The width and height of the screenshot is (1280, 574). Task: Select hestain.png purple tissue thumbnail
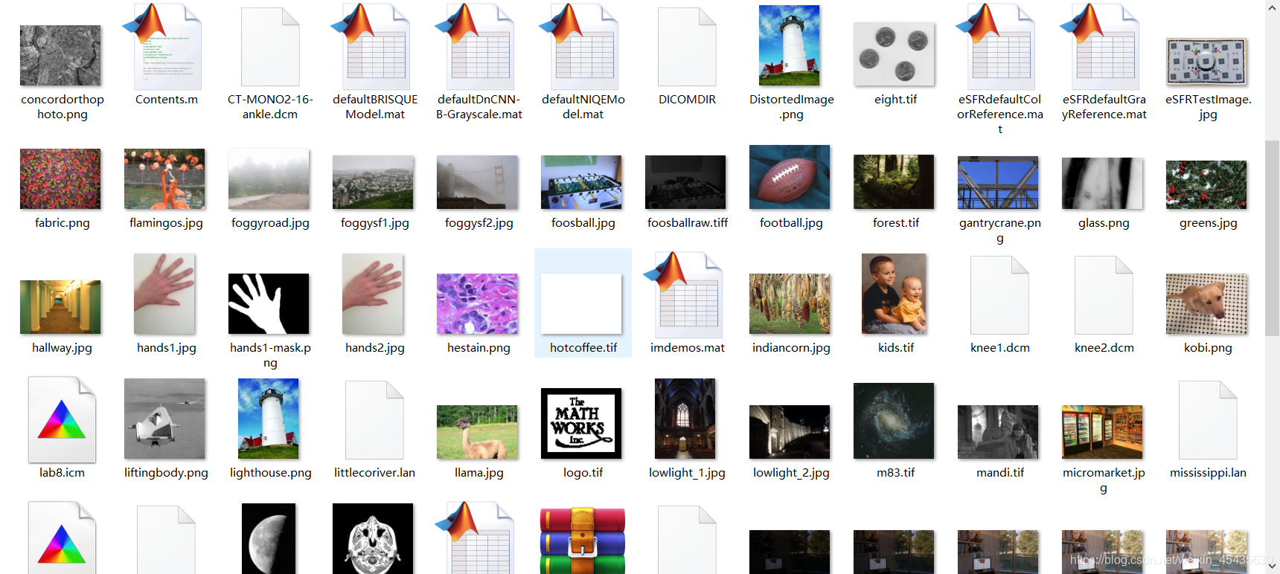[x=477, y=303]
